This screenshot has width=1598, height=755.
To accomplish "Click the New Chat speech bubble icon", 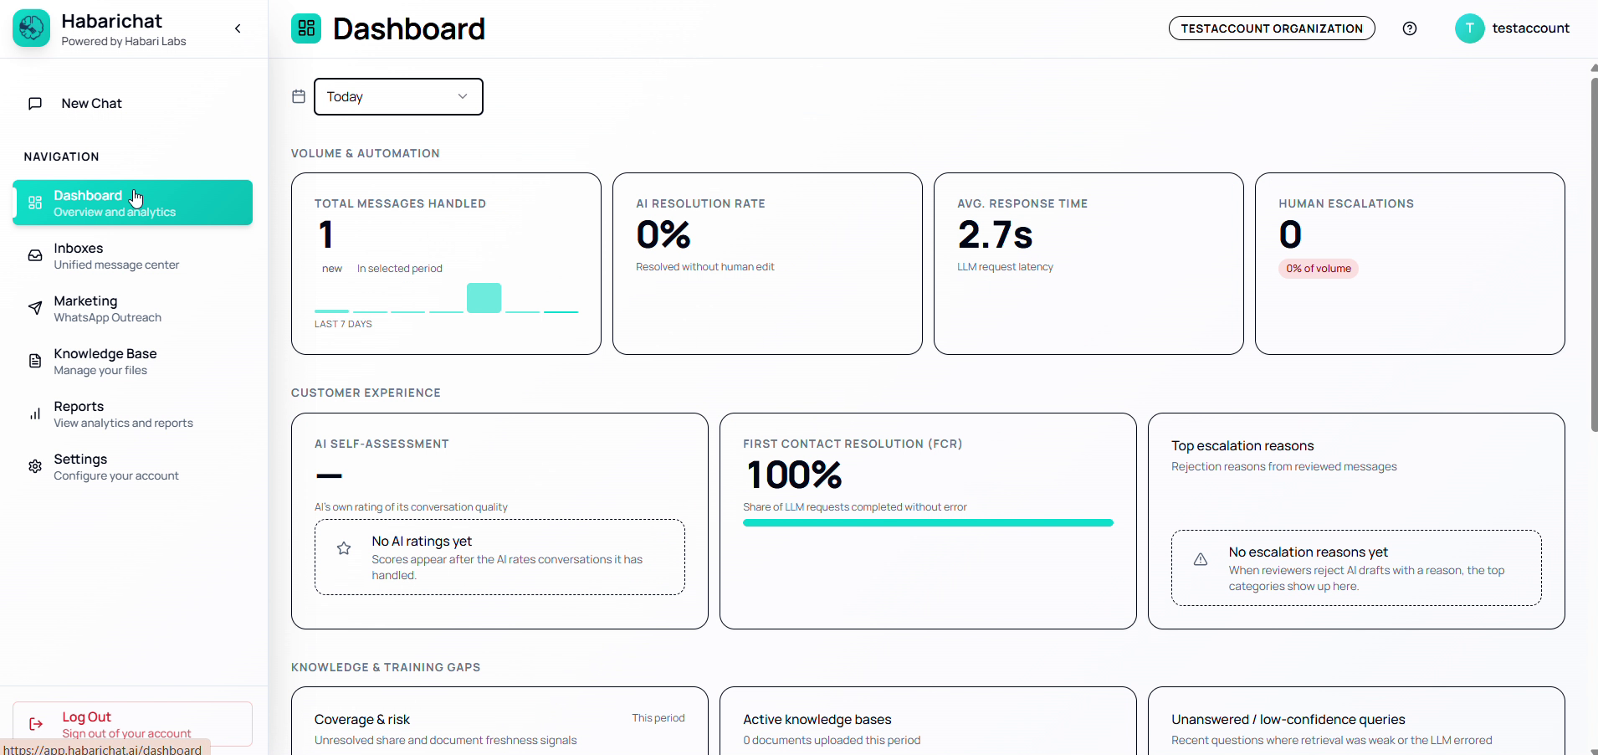I will pyautogui.click(x=35, y=104).
